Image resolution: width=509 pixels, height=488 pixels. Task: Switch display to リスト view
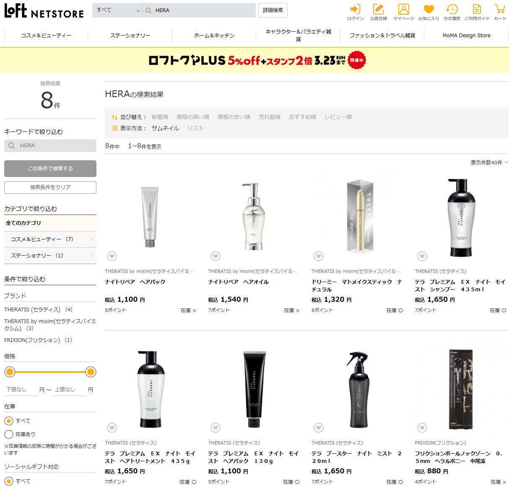click(x=195, y=128)
